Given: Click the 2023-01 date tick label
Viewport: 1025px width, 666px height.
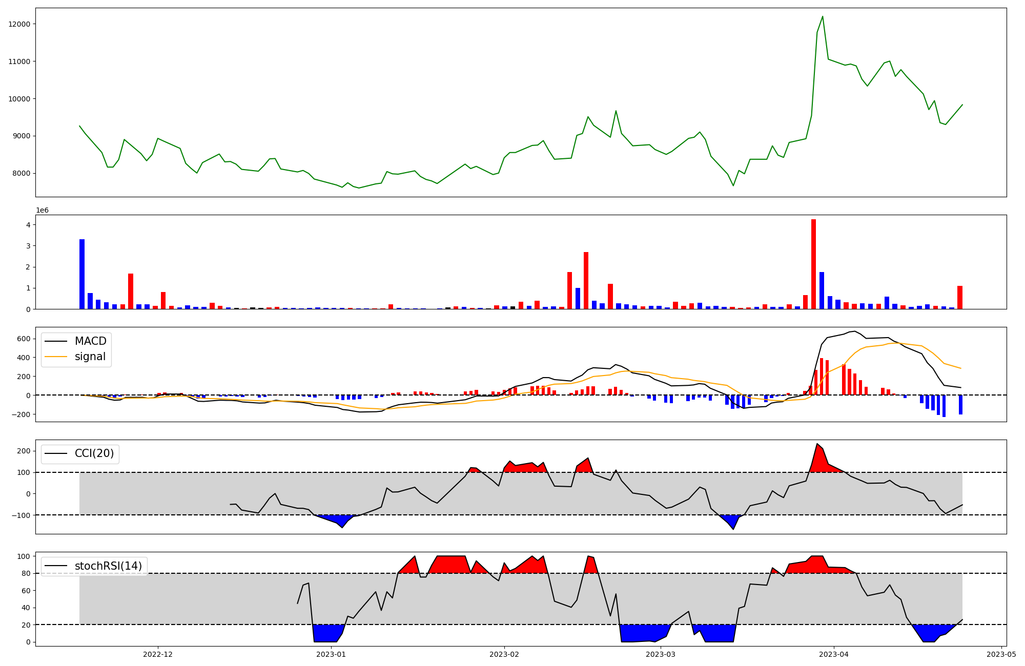Looking at the screenshot, I should coord(331,654).
